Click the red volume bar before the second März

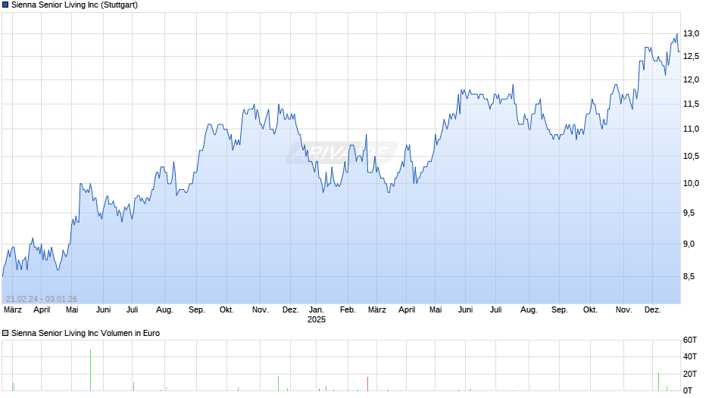click(x=368, y=384)
